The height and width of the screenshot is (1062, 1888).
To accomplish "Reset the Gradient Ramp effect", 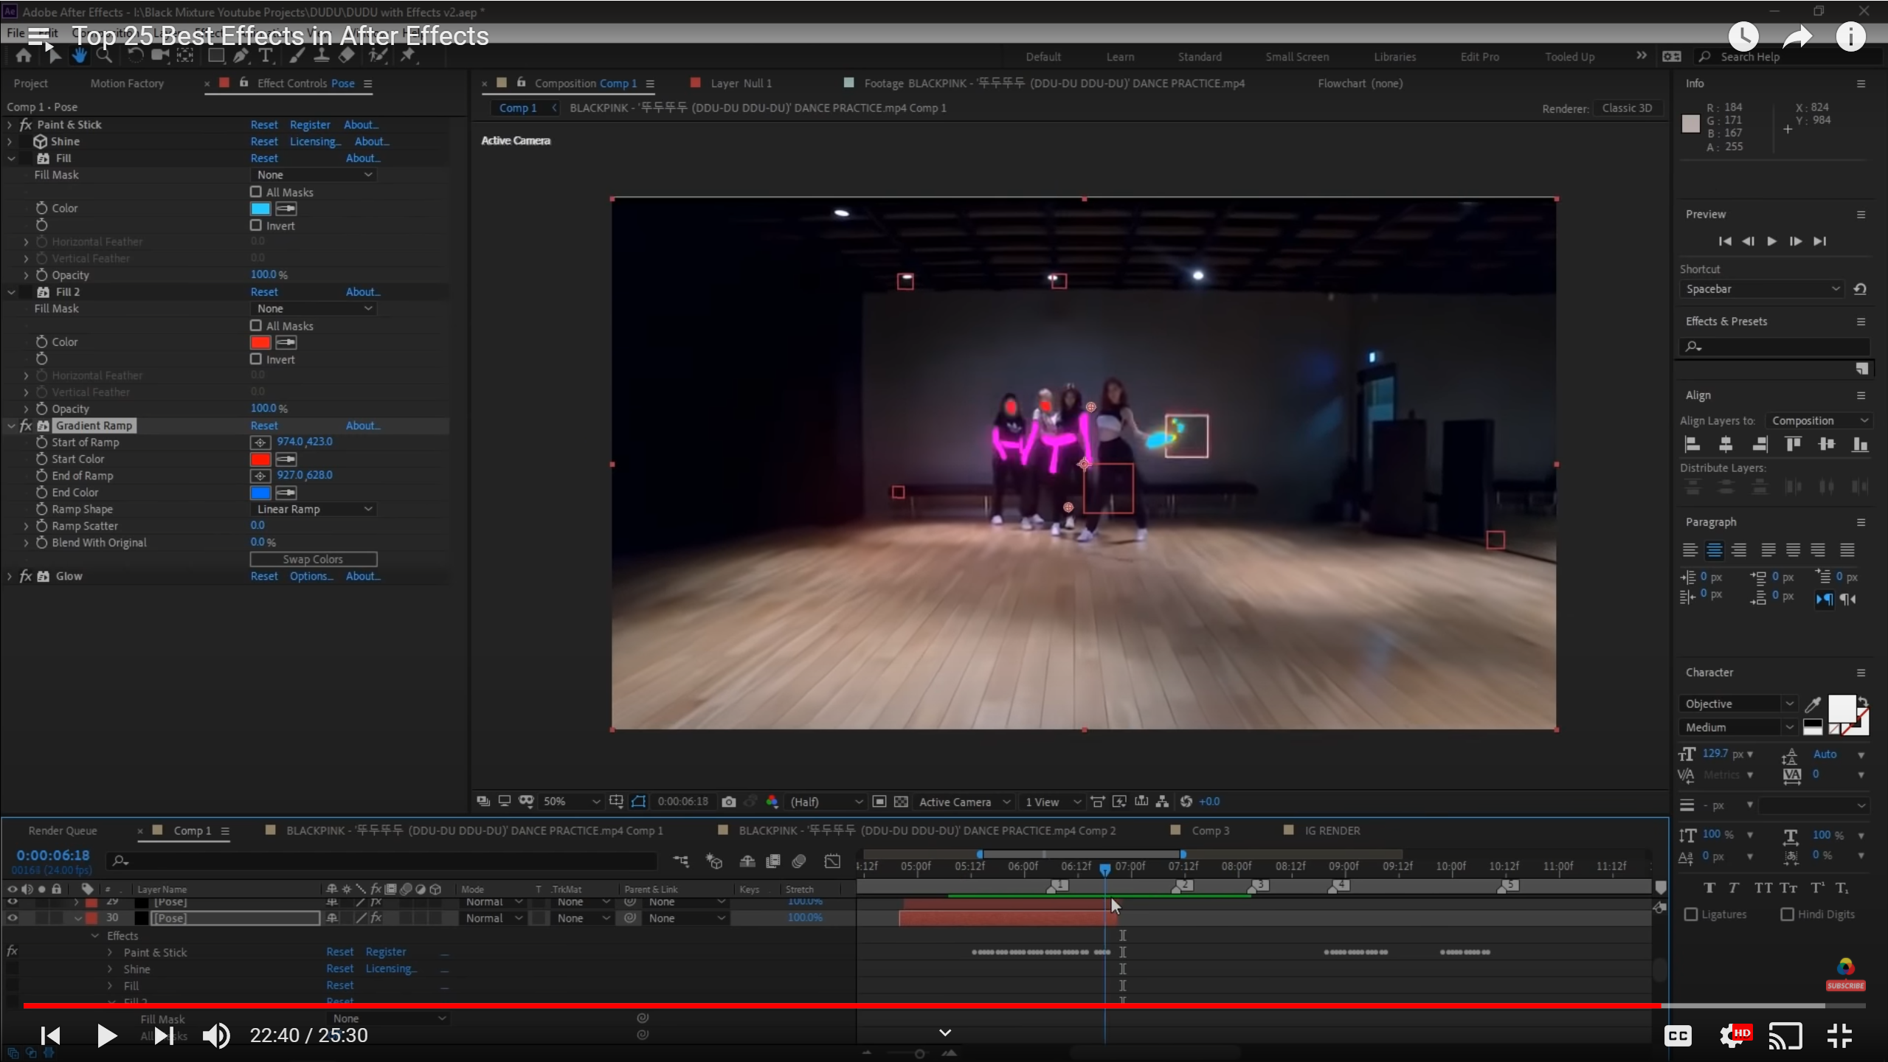I will tap(263, 426).
